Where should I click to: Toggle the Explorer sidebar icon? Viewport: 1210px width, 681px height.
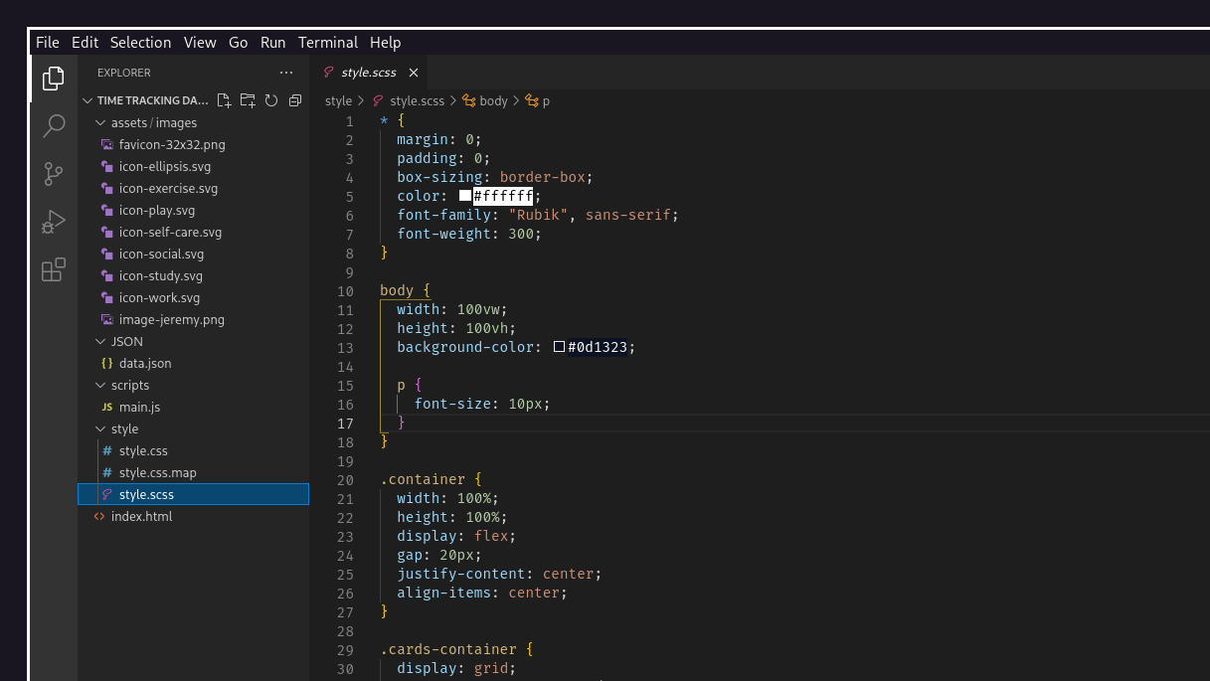click(x=53, y=78)
